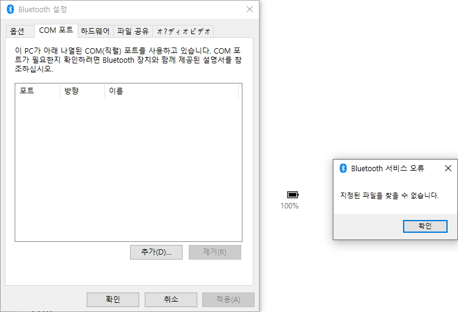Click the 제거(R) button

[214, 252]
